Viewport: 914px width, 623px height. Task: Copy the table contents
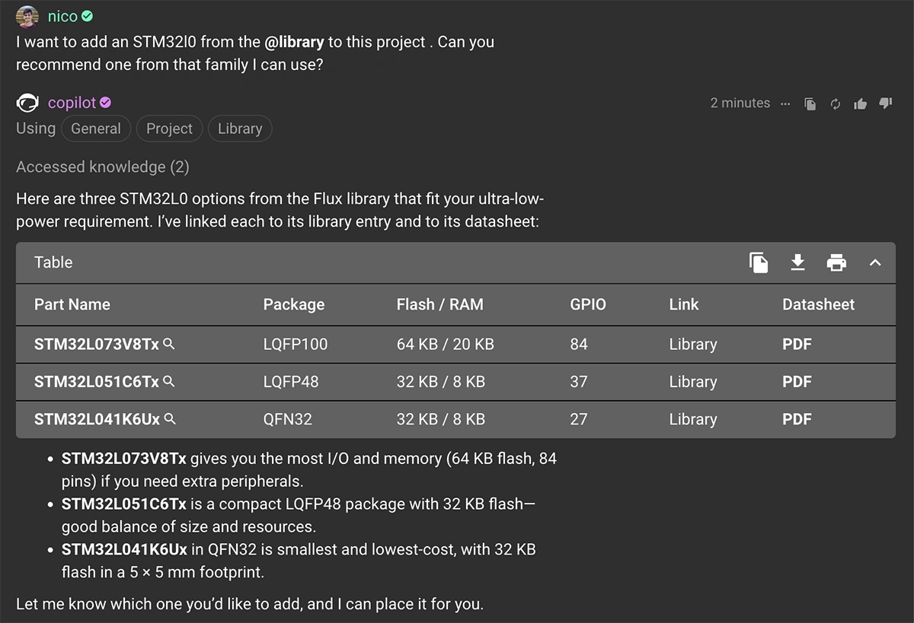pos(759,262)
